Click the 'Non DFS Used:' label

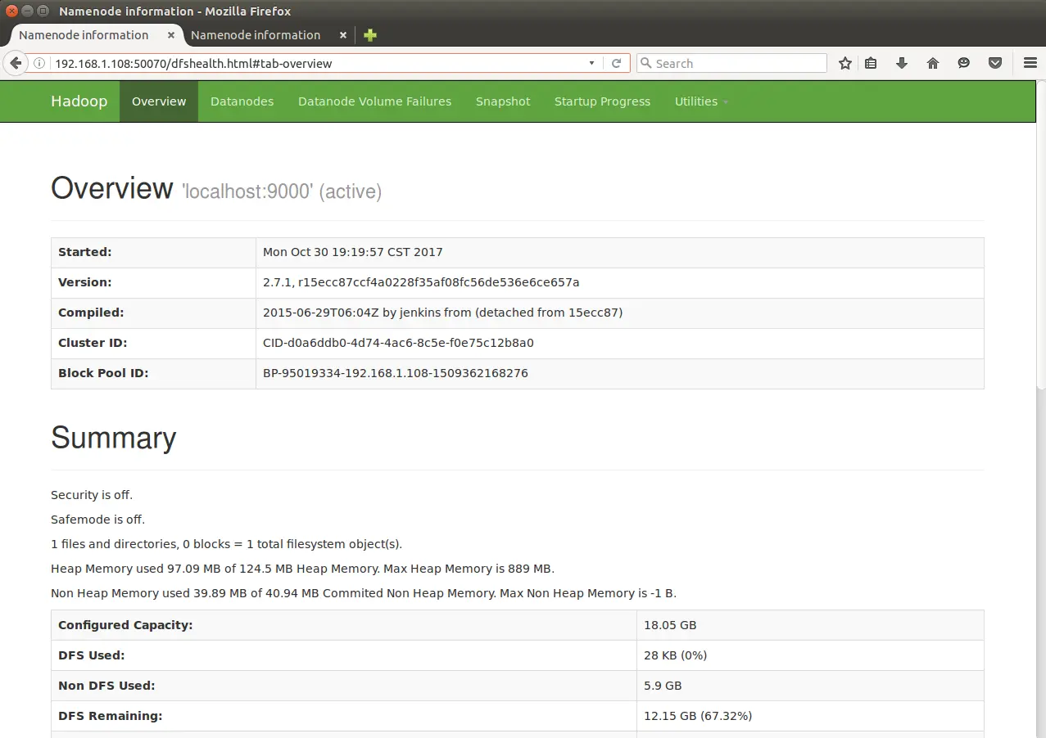(x=106, y=686)
